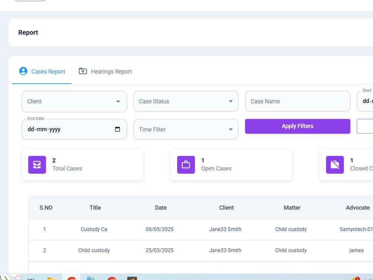Click the Open Cases briefcase icon
The width and height of the screenshot is (373, 280).
pos(186,165)
